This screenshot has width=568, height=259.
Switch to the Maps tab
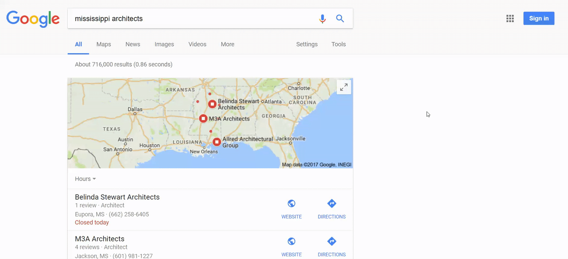tap(104, 44)
